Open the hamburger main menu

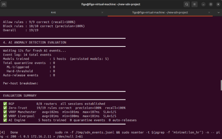pyautogui.click(x=194, y=4)
